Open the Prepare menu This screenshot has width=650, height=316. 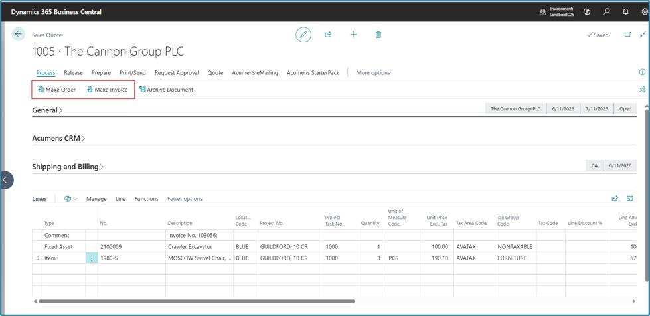(x=101, y=72)
